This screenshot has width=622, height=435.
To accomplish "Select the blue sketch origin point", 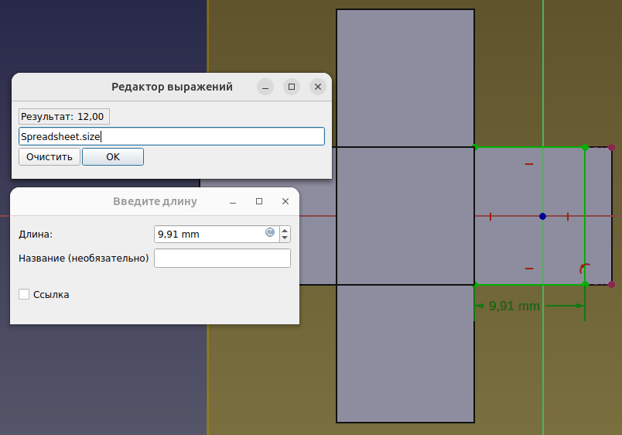I will click(x=542, y=216).
